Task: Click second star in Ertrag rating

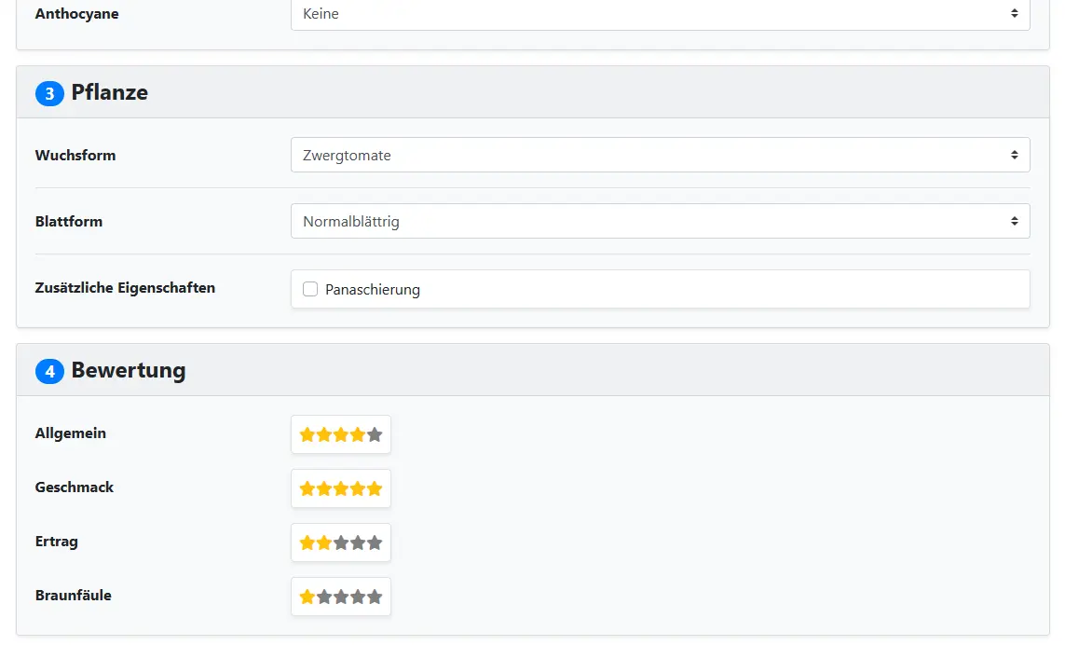Action: 324,542
